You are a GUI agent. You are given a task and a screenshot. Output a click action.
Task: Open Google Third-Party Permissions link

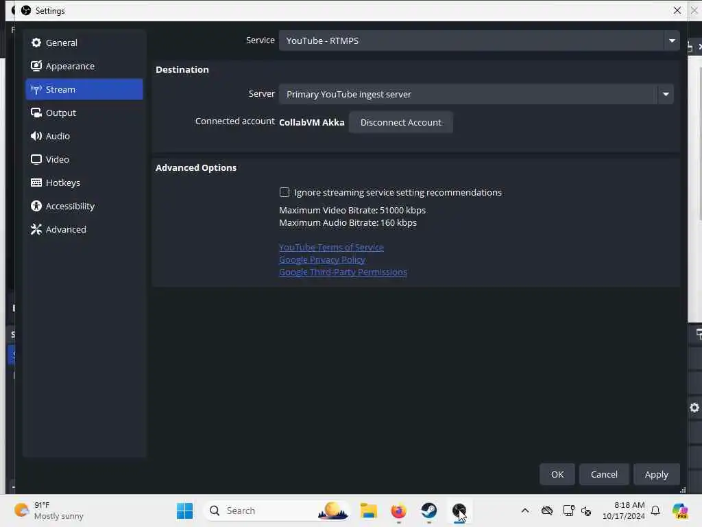coord(343,272)
